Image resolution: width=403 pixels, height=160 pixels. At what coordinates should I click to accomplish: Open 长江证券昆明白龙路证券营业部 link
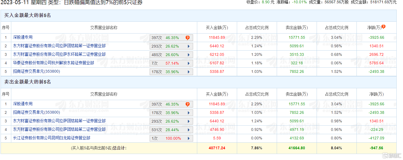(x=51, y=138)
